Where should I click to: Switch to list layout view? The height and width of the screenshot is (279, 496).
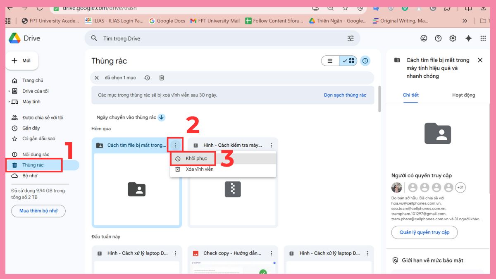point(330,61)
